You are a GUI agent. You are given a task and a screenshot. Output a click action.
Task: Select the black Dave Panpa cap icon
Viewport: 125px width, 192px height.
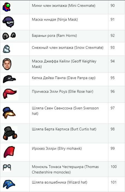click(x=9, y=79)
